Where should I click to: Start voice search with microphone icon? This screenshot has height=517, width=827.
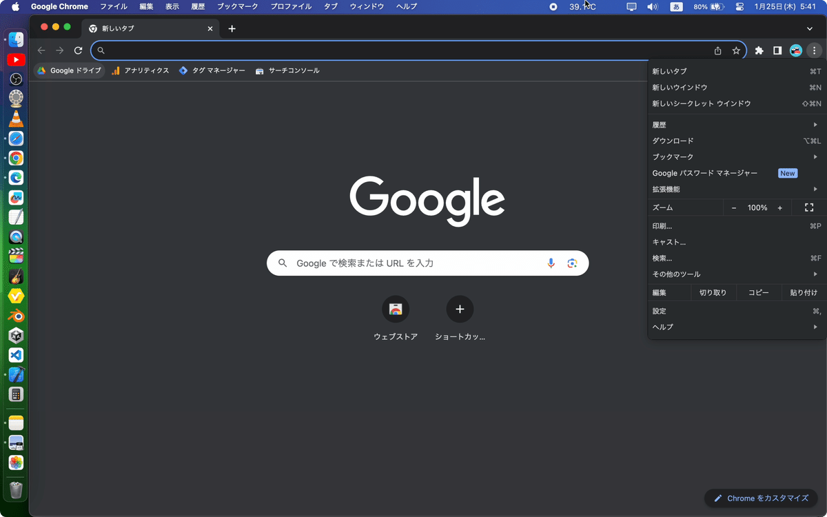(551, 263)
